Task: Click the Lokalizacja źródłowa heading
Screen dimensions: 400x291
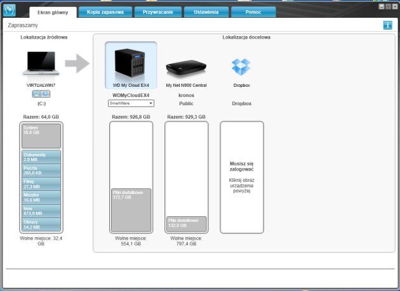Action: (44, 37)
